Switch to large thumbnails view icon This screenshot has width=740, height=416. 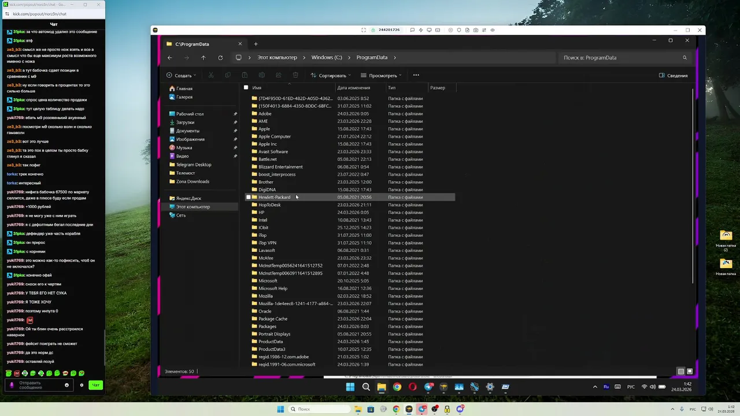coord(690,372)
